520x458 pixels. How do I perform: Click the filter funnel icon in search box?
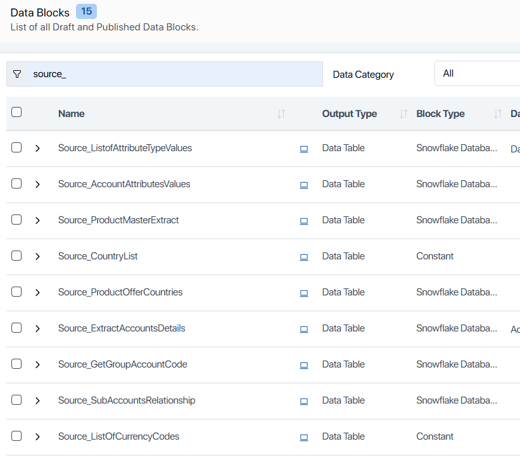[17, 74]
